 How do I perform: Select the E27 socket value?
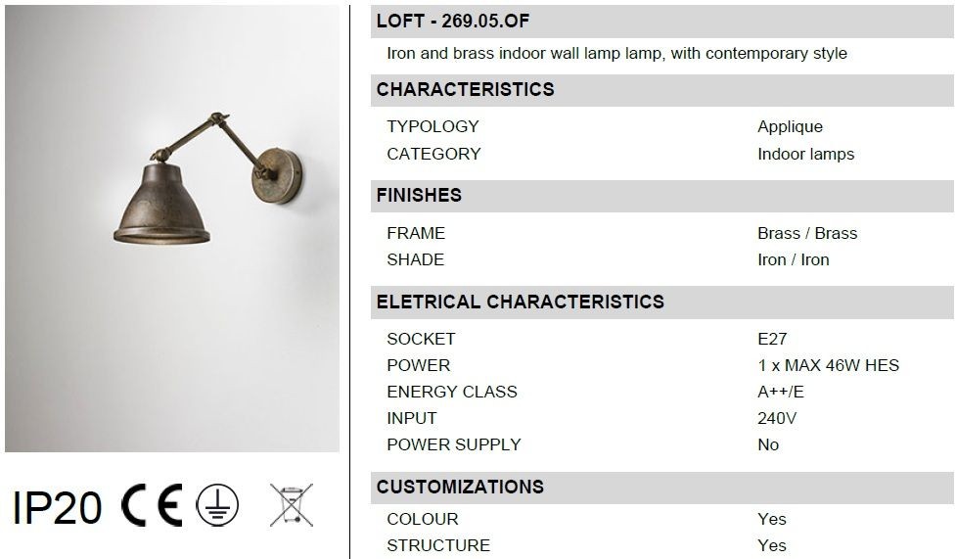(x=772, y=339)
